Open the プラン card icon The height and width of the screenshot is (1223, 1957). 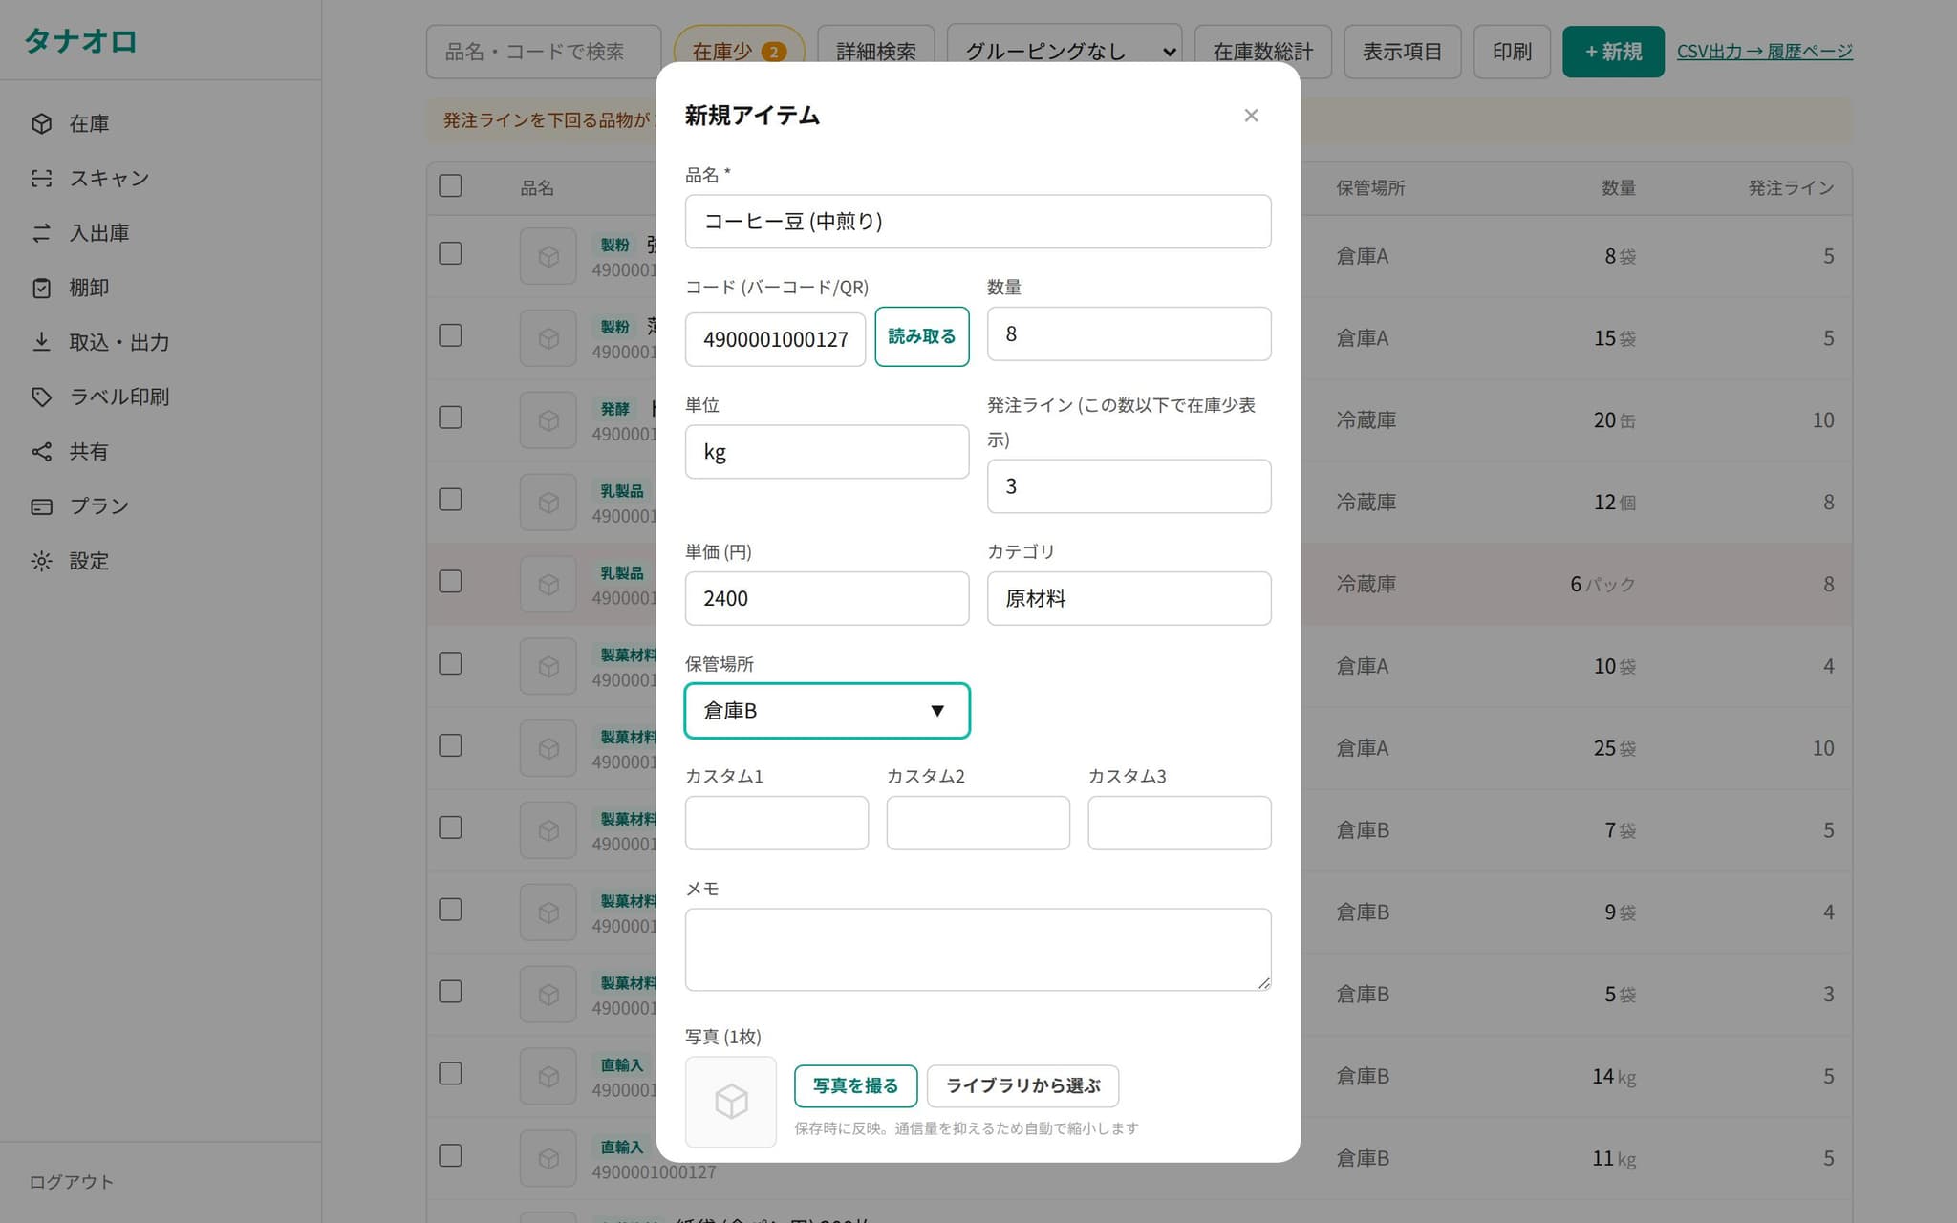click(41, 506)
